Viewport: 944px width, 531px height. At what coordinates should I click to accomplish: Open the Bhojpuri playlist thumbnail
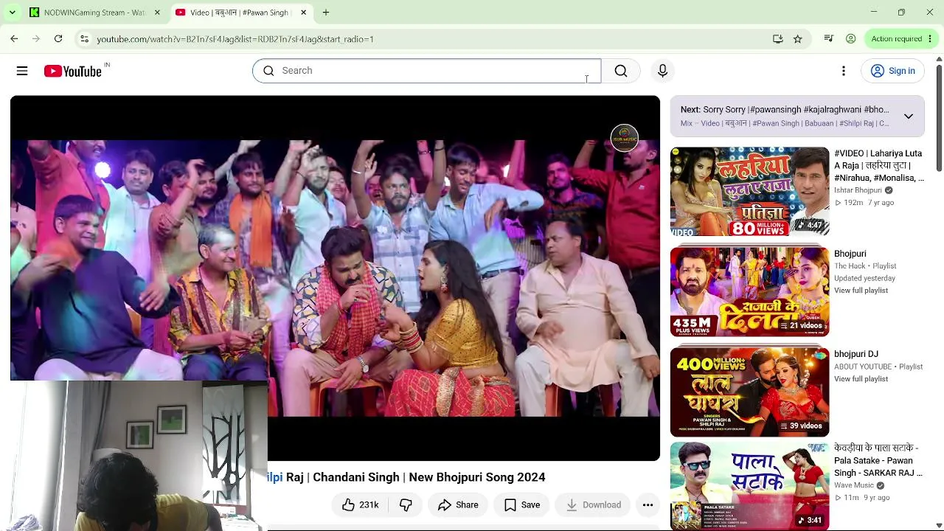(x=749, y=292)
